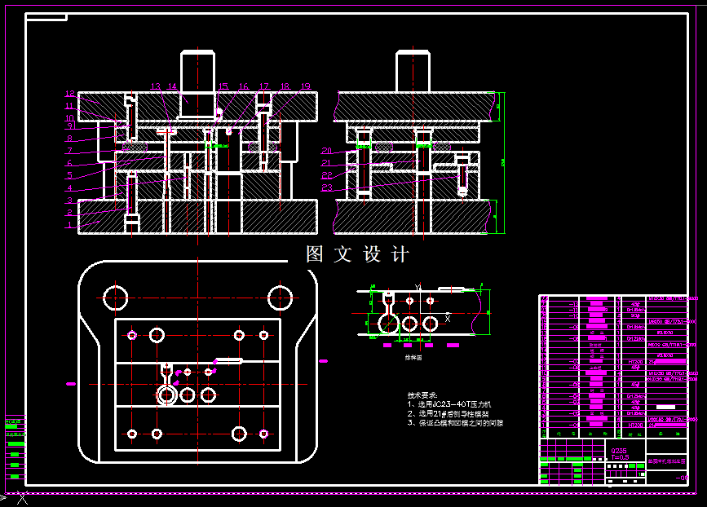This screenshot has height=507, width=707.
Task: Select the 技术要求 heading text
Action: point(422,395)
